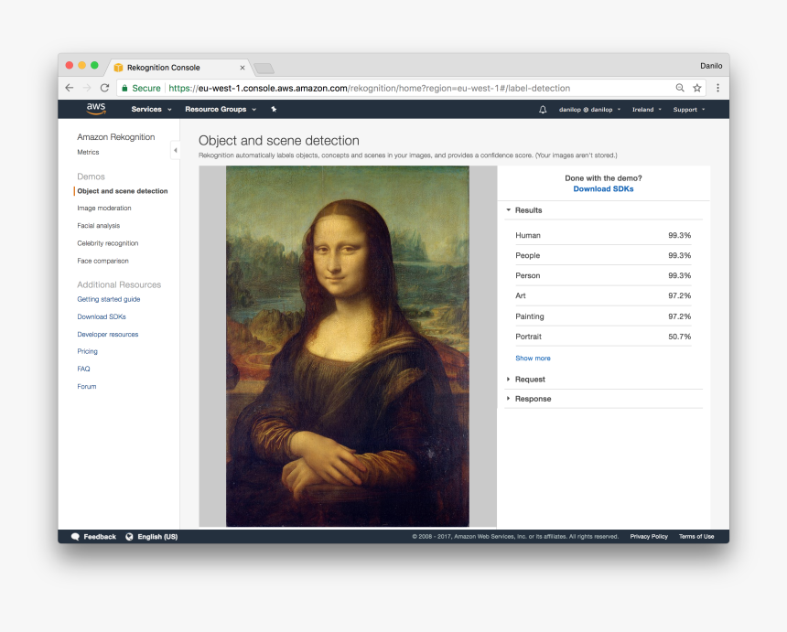Screen dimensions: 787x632
Task: Click Show more results link
Action: click(533, 359)
